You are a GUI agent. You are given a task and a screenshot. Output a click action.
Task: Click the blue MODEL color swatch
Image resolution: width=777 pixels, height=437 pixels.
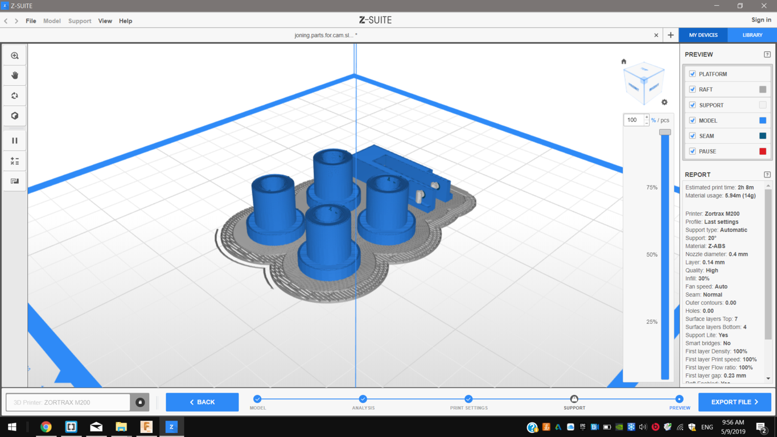tap(763, 121)
